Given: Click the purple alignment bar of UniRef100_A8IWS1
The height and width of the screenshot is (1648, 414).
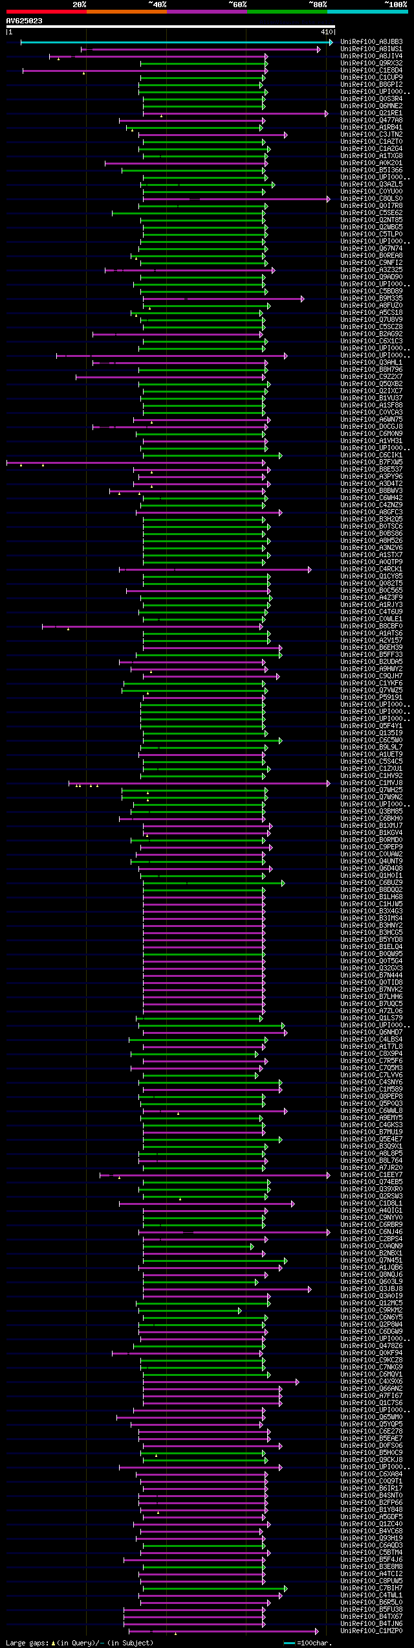Looking at the screenshot, I should click(201, 49).
